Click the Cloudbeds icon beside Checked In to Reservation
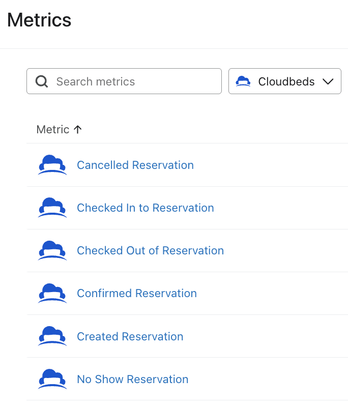The width and height of the screenshot is (348, 406). [52, 208]
